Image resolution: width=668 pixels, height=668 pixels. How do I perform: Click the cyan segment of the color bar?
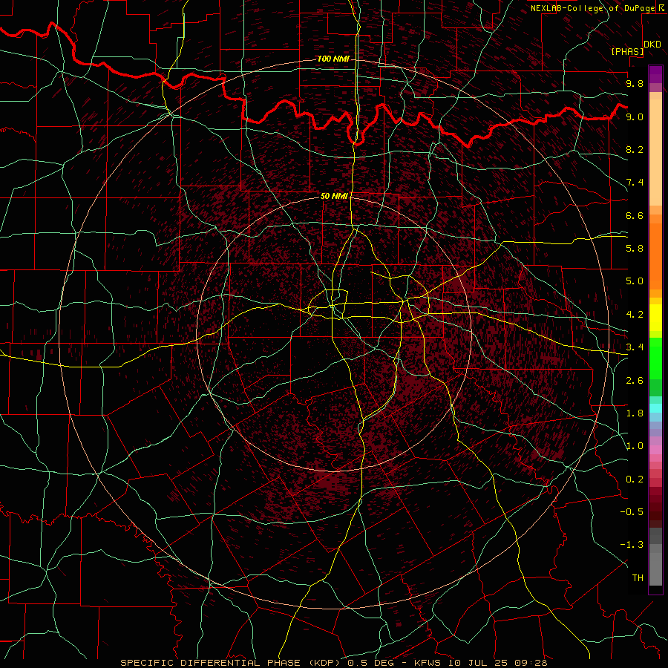pyautogui.click(x=655, y=408)
